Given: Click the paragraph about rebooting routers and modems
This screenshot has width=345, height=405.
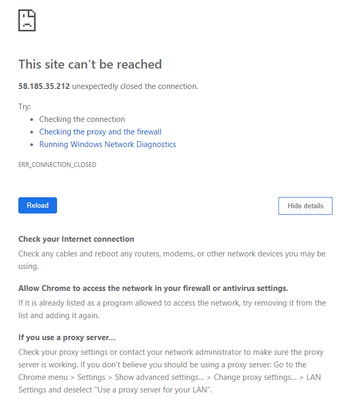Looking at the screenshot, I should [x=172, y=260].
